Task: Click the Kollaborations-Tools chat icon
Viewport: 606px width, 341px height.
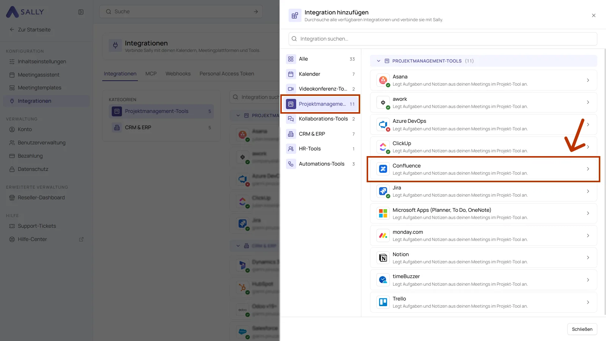Action: point(291,119)
